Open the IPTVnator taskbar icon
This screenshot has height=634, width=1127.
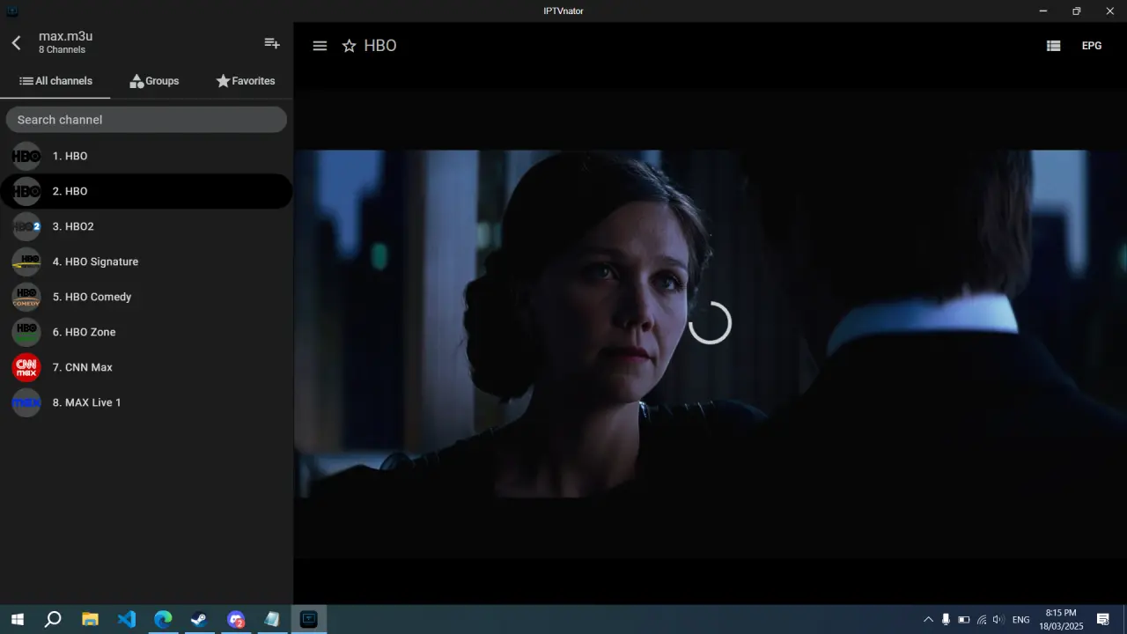308,619
